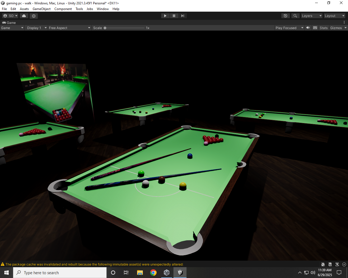Click the cache server database icon in status bar
The image size is (348, 278).
pyautogui.click(x=330, y=264)
